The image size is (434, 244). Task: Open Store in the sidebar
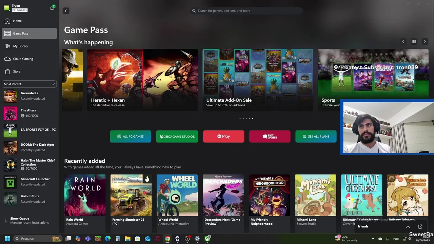coord(29,72)
